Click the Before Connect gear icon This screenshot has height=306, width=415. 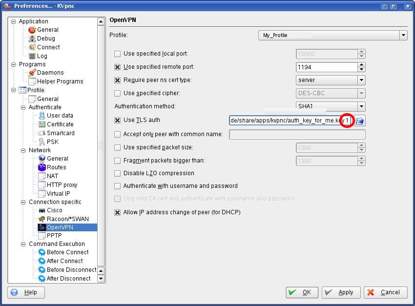pos(42,252)
